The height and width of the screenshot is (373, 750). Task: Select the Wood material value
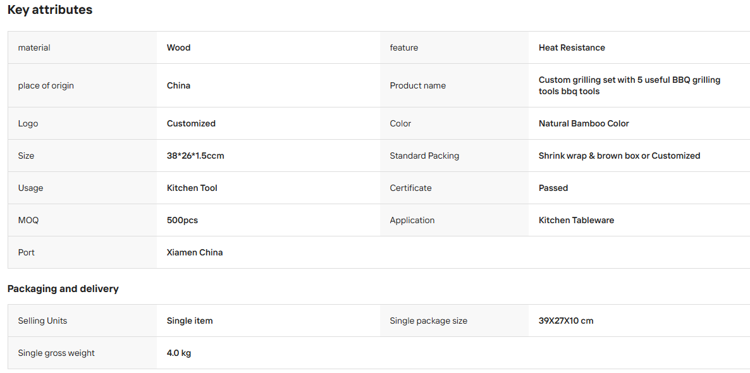point(178,47)
